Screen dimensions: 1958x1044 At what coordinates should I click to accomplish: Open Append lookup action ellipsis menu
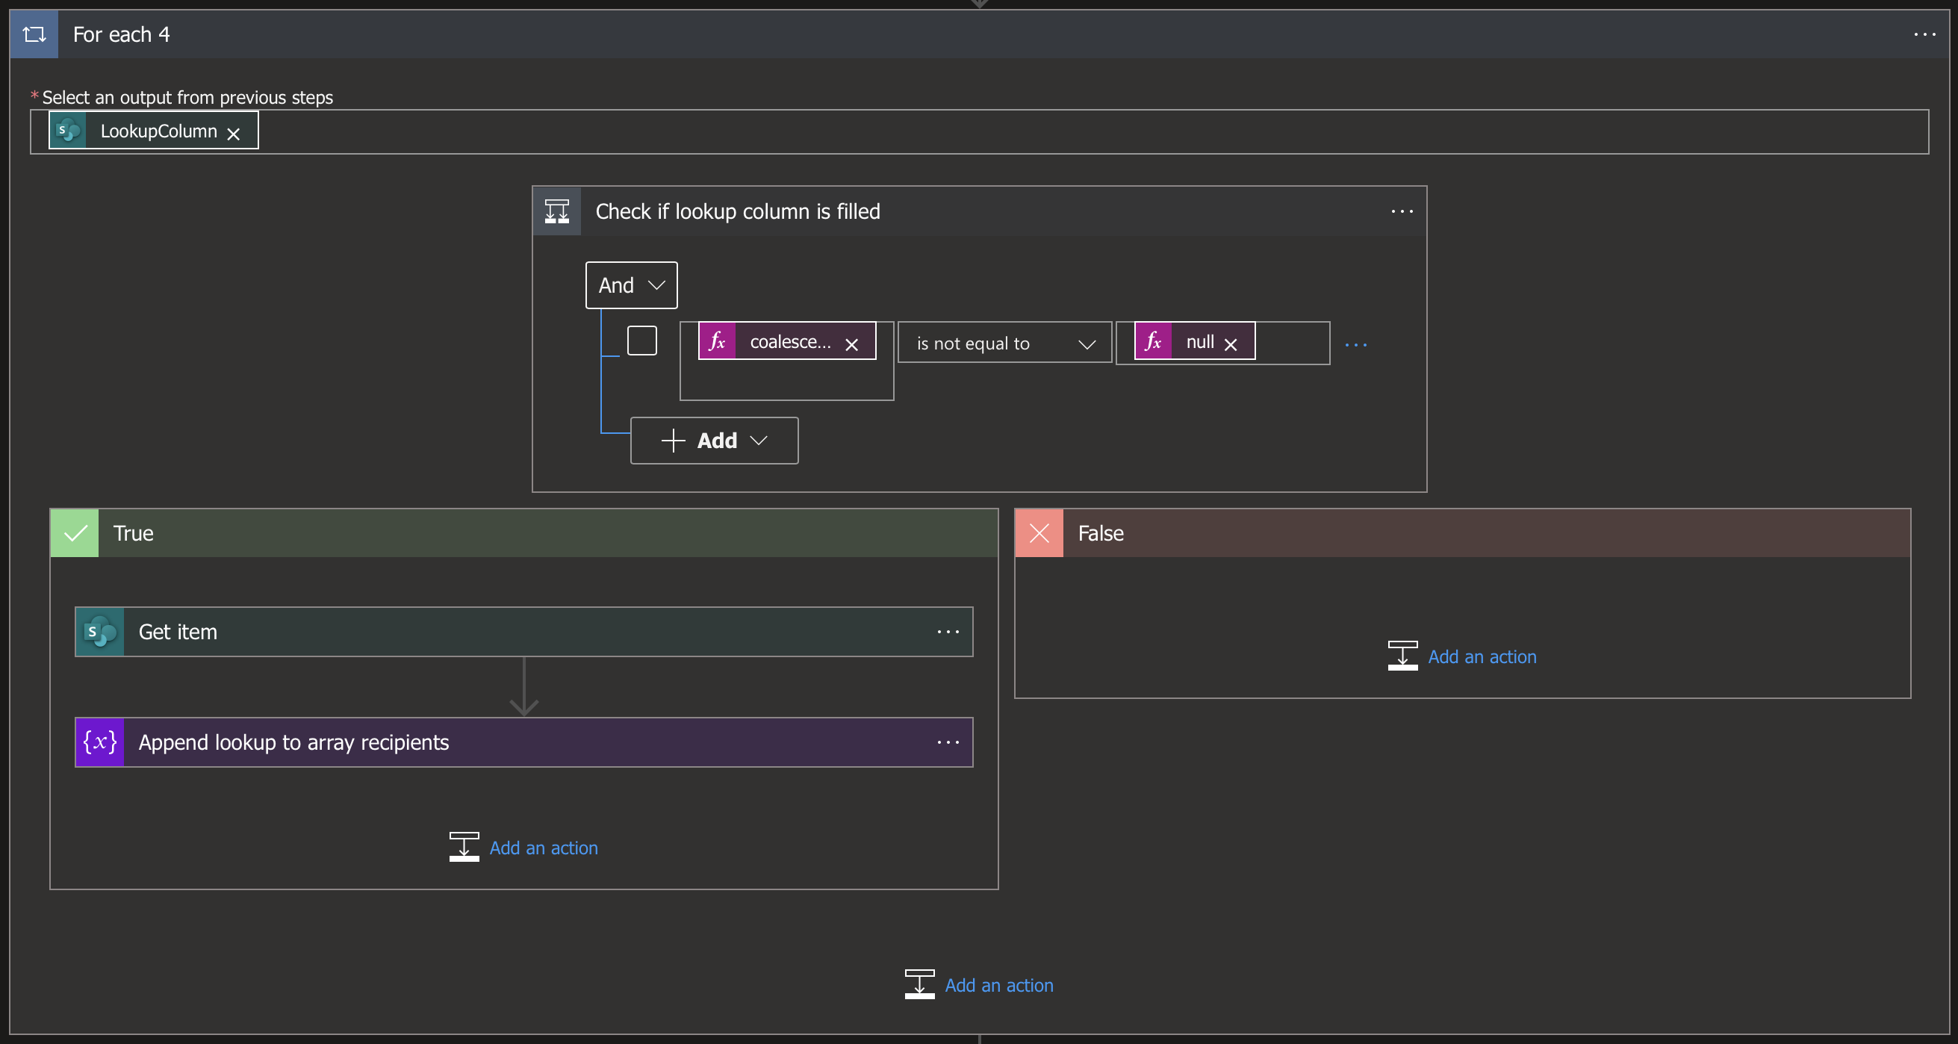point(948,742)
